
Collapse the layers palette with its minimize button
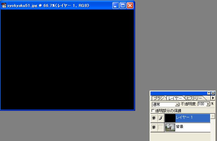click(x=209, y=93)
